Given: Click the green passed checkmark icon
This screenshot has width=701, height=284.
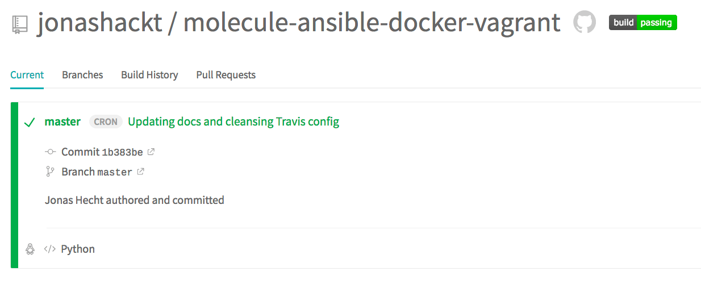Looking at the screenshot, I should pos(30,122).
